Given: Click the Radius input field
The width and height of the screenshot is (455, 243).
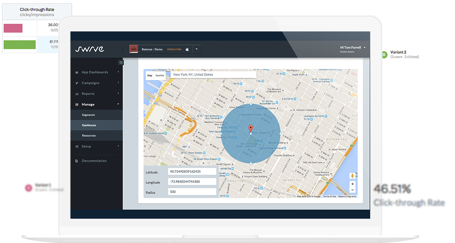Looking at the screenshot, I should pos(192,192).
